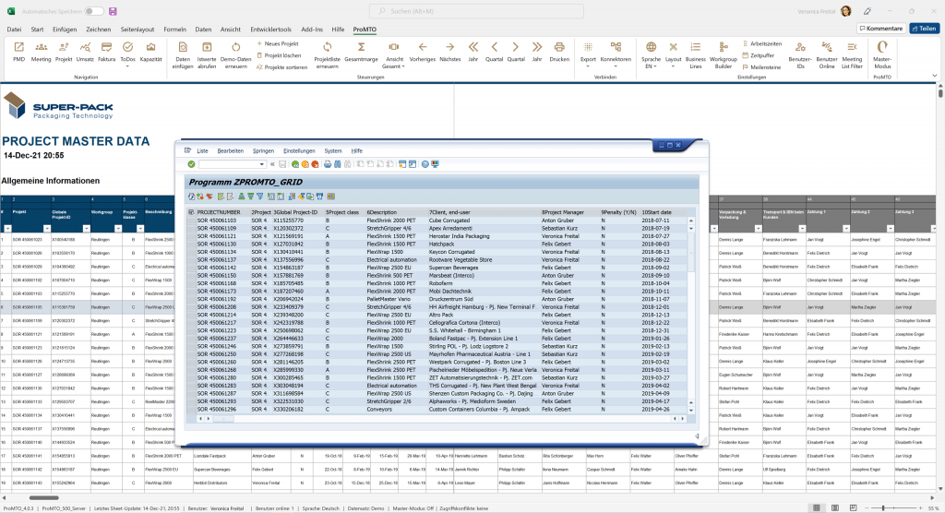Click the Neues Projekt button
The image size is (945, 513).
(281, 43)
